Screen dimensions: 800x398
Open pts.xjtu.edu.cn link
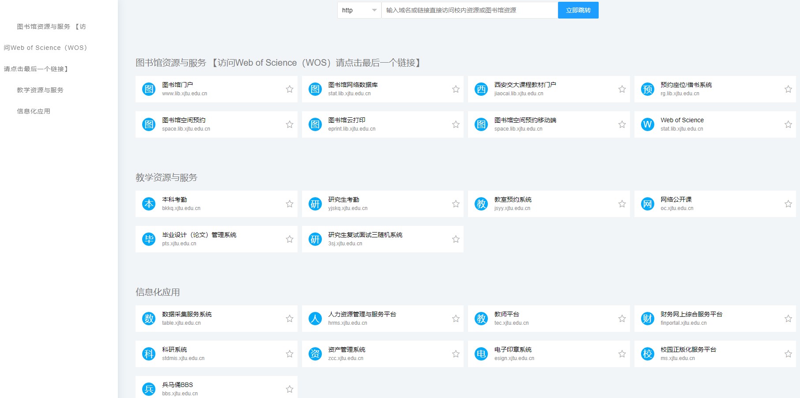pyautogui.click(x=179, y=244)
